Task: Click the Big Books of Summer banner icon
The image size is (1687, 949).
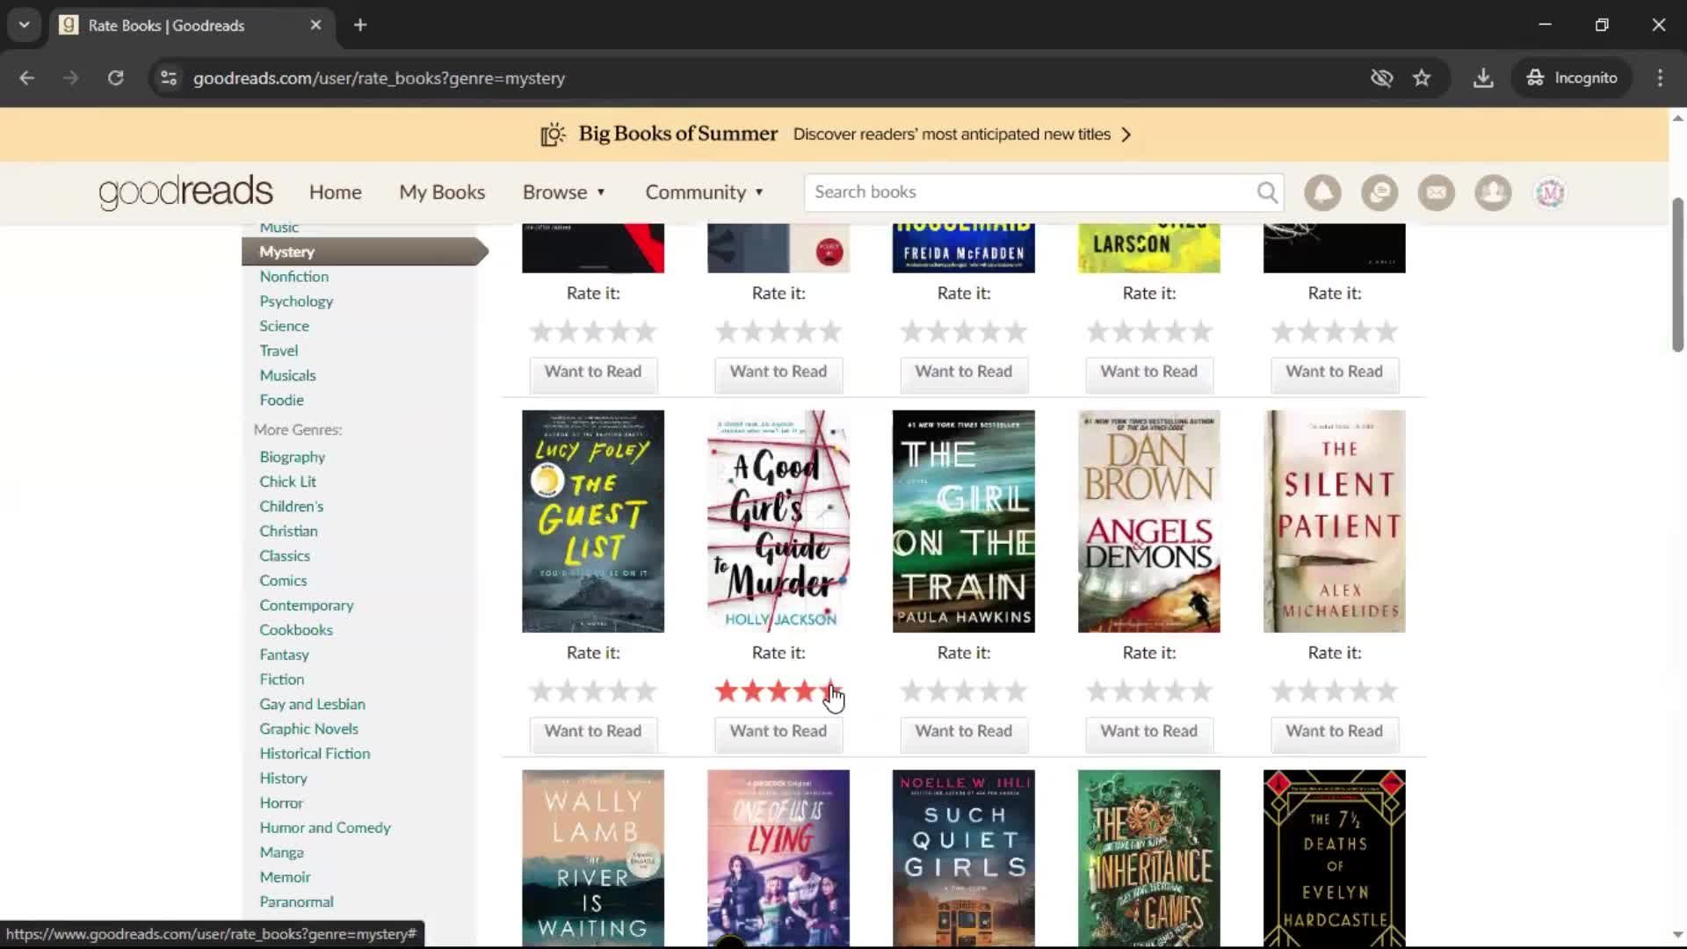Action: pos(553,134)
